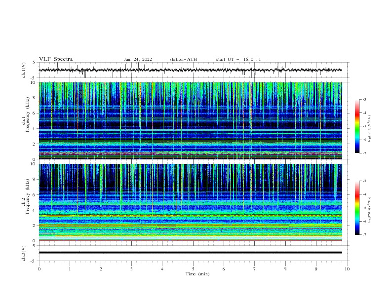The image size is (391, 302).
Task: Click the "Time (min)" x-axis label
Action: 197,274
